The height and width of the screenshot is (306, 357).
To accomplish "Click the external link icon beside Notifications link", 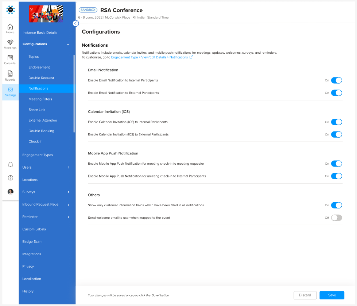I will click(x=191, y=57).
